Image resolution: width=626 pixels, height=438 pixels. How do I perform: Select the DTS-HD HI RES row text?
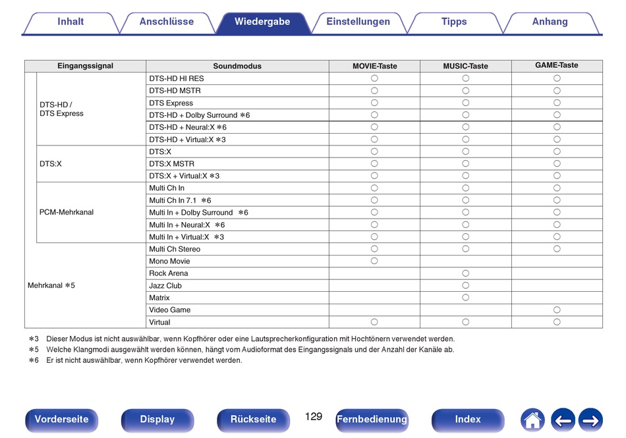pos(177,78)
